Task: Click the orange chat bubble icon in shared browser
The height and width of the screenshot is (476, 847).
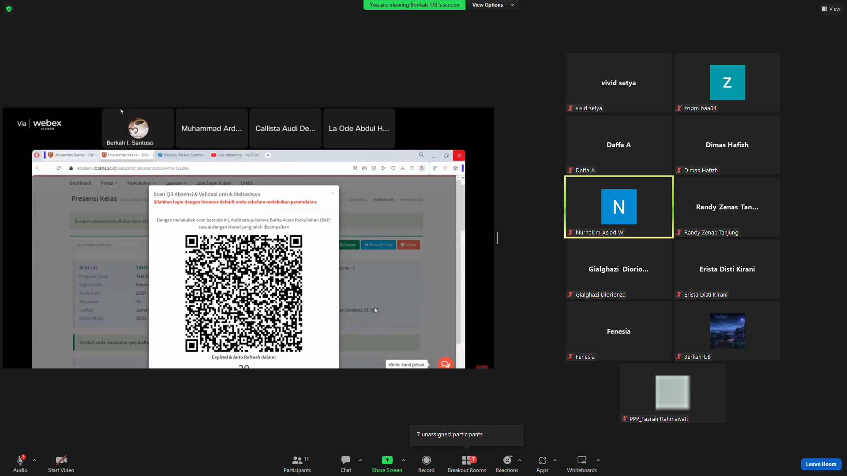Action: pos(445,364)
